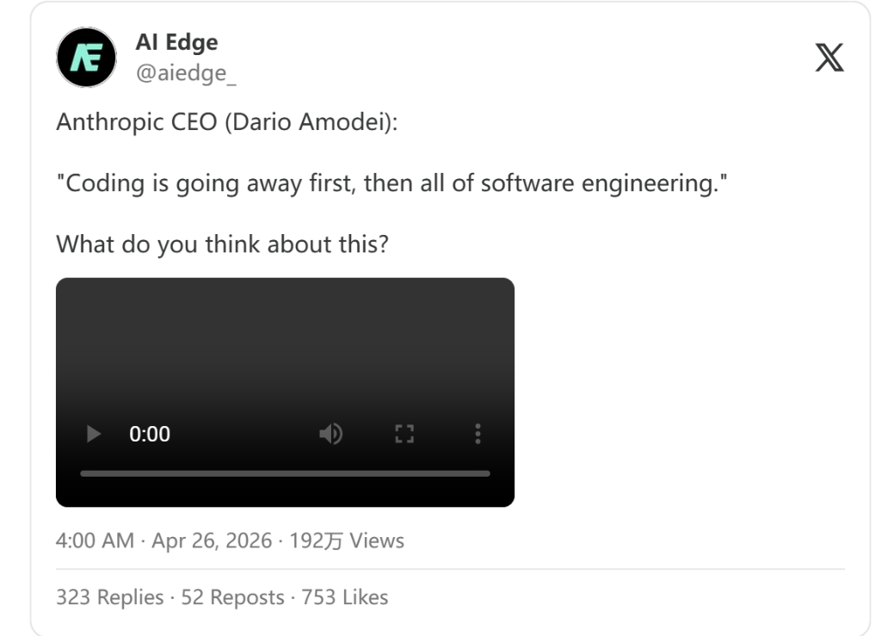Image resolution: width=881 pixels, height=636 pixels.
Task: Click the video progress bar
Action: point(285,473)
